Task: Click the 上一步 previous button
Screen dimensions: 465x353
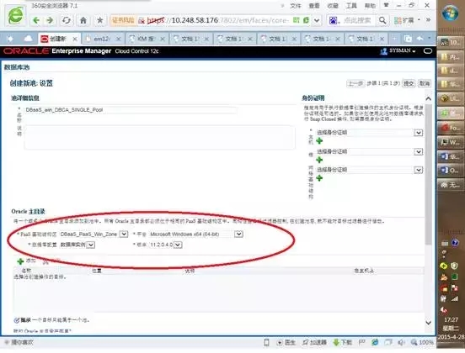Action: click(355, 83)
